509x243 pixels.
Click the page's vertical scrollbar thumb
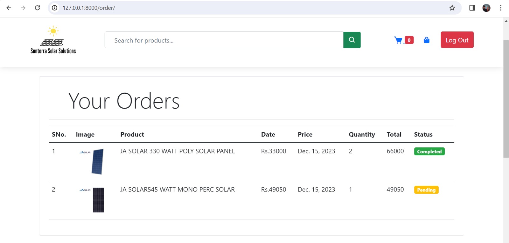click(x=506, y=99)
